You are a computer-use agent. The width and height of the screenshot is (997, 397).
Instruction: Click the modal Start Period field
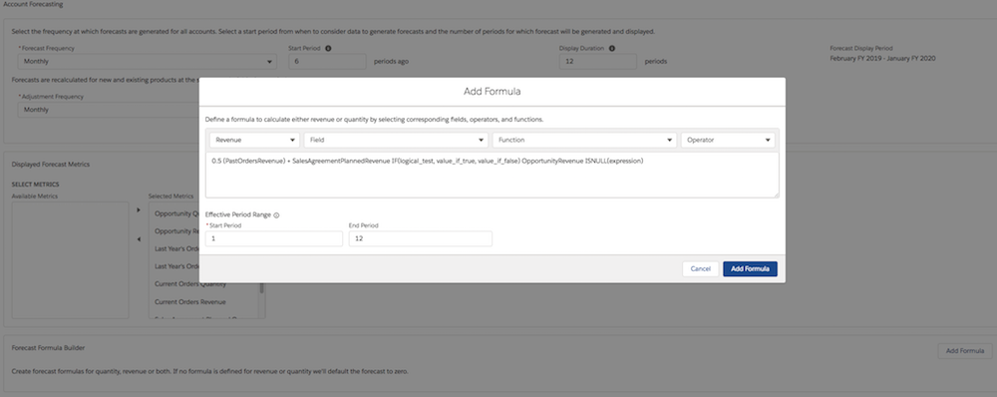pos(273,238)
